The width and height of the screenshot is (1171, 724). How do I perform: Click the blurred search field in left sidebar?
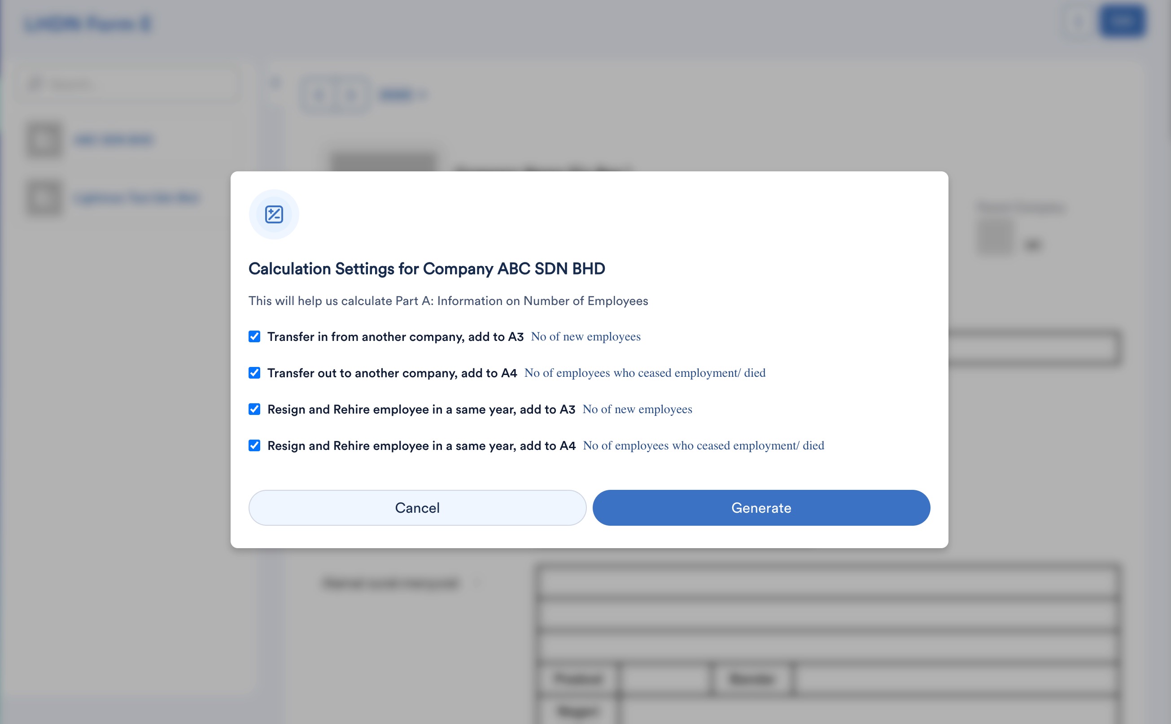129,84
